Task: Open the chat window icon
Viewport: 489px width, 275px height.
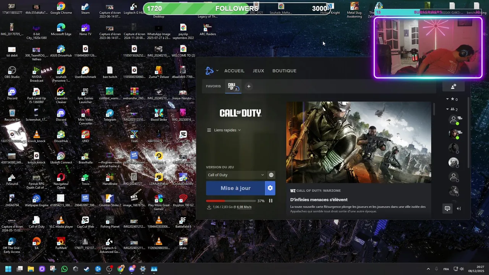Action: [447, 209]
